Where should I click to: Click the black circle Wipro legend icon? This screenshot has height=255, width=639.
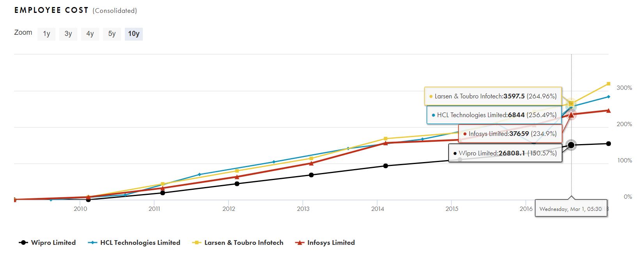coord(23,243)
